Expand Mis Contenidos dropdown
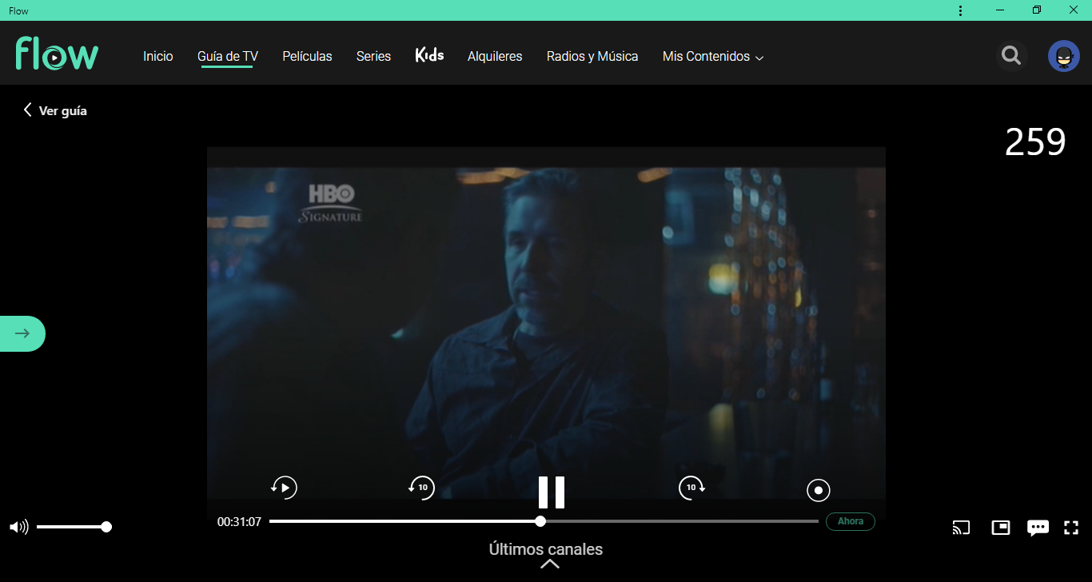The height and width of the screenshot is (582, 1092). pos(713,56)
